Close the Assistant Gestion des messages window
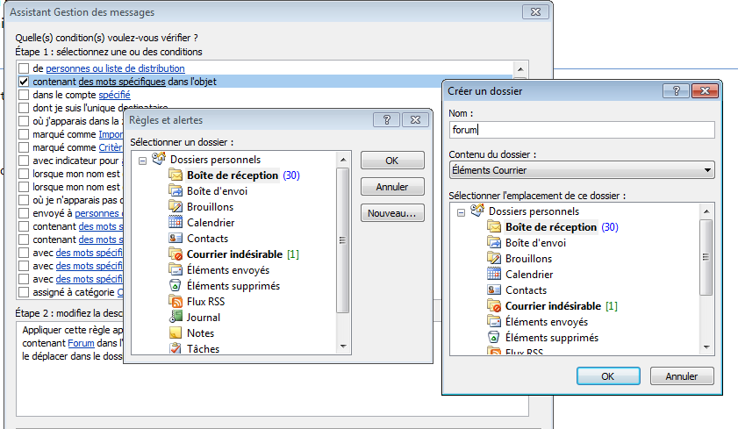The width and height of the screenshot is (738, 429). pos(535,12)
